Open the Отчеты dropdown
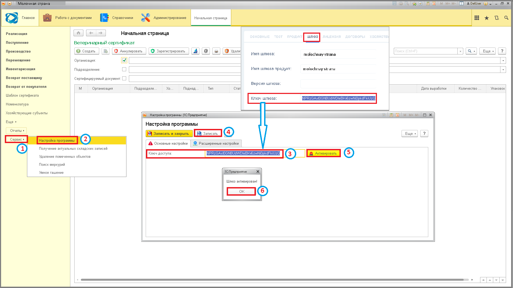The width and height of the screenshot is (513, 288). click(17, 131)
